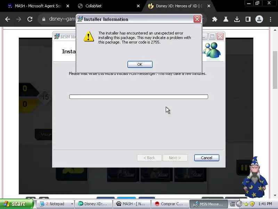This screenshot has height=209, width=278.
Task: Click the scrollbar up arrow
Action: 275,30
